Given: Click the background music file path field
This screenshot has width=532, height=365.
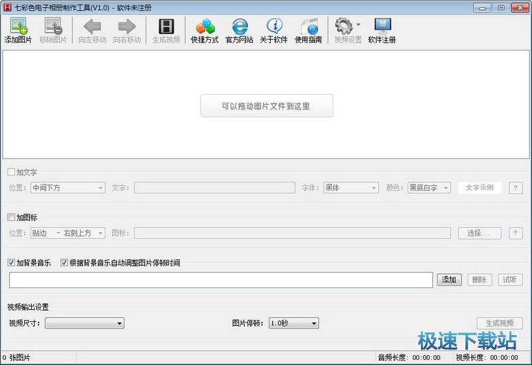Looking at the screenshot, I should 221,280.
